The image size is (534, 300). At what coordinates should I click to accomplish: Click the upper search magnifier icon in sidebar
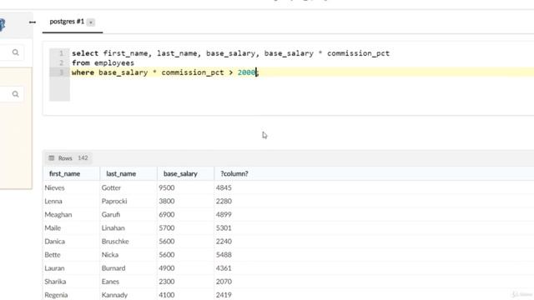[15, 52]
